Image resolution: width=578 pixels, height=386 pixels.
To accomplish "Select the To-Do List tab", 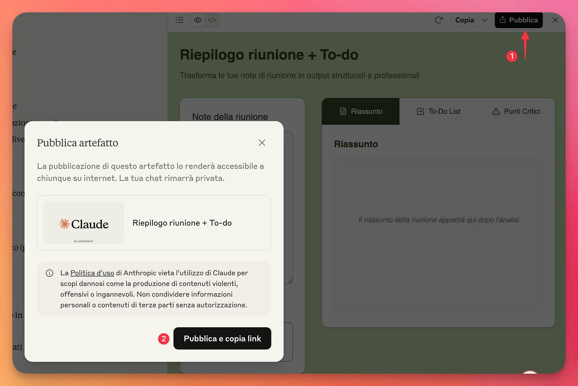I will [438, 111].
